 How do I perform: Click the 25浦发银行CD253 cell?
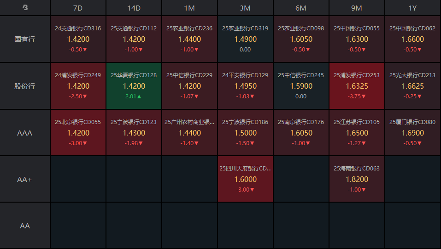click(x=357, y=86)
